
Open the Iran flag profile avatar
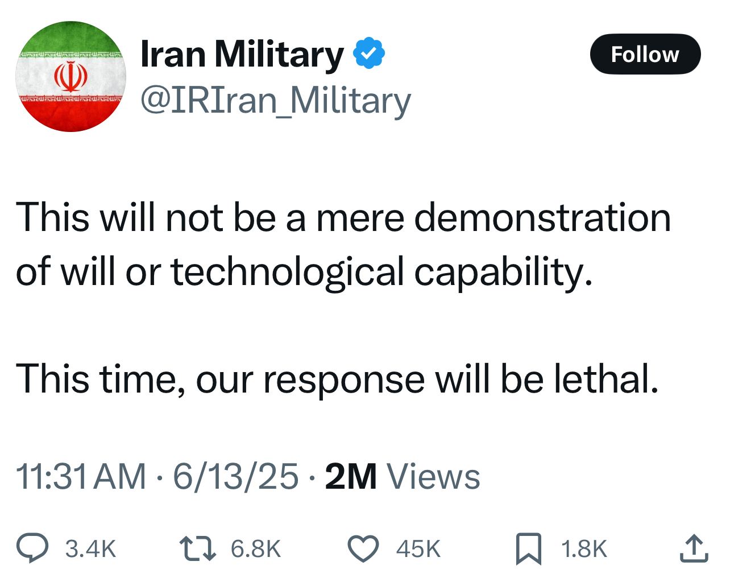pos(70,76)
